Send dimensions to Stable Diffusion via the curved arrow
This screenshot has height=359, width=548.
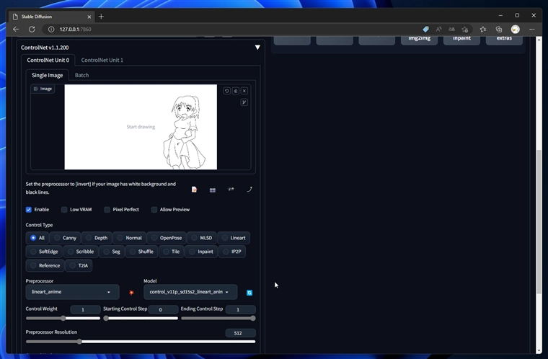click(249, 189)
